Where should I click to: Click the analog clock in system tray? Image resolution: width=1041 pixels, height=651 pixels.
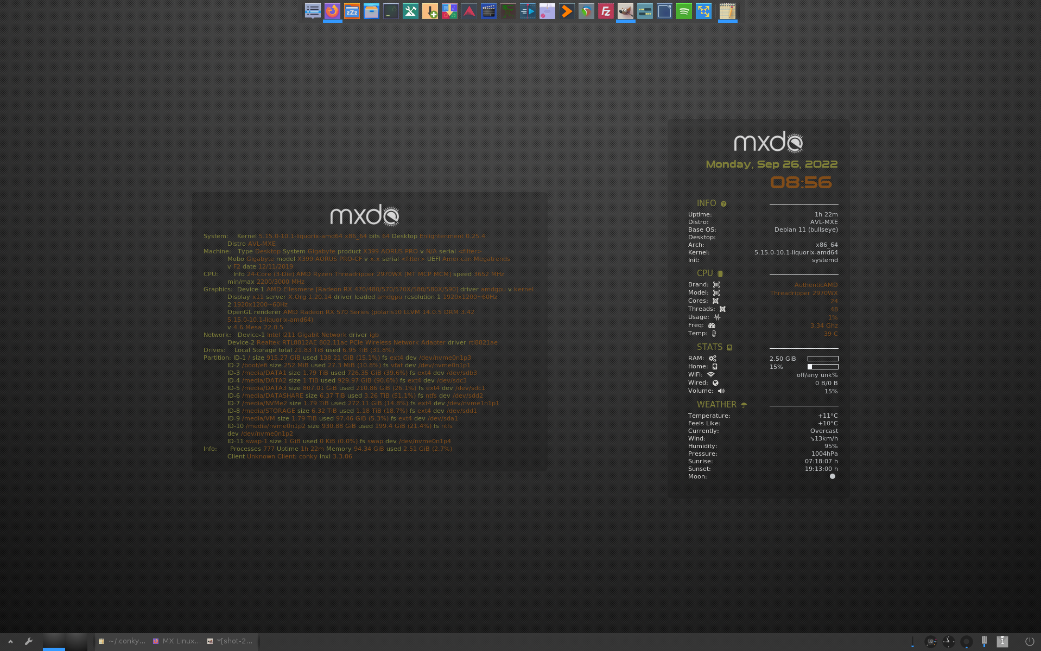tap(948, 642)
